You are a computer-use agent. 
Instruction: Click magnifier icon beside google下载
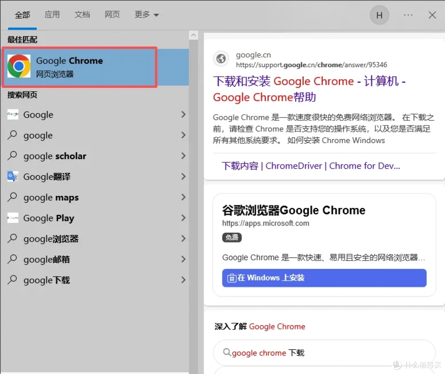click(x=12, y=280)
